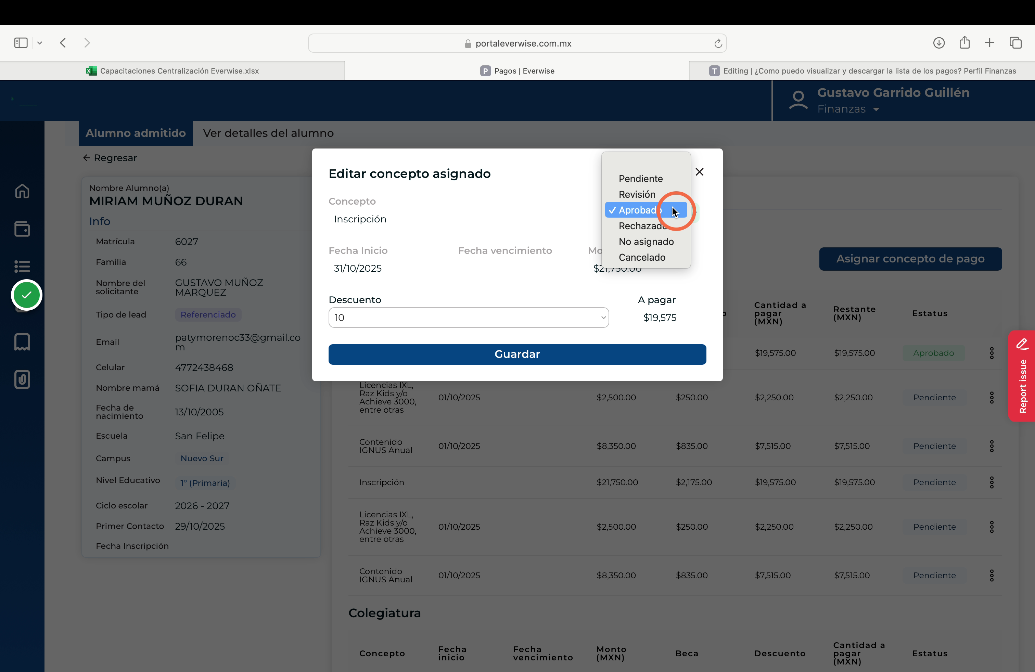Open the list icon in the left sidebar
Image resolution: width=1035 pixels, height=672 pixels.
tap(22, 266)
